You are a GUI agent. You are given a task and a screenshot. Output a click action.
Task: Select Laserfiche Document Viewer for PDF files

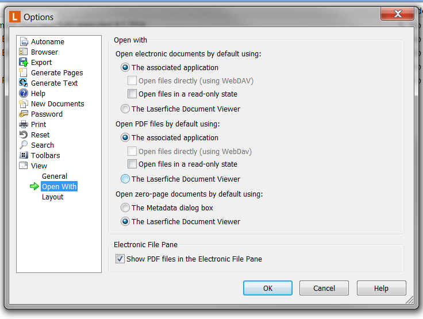[125, 179]
